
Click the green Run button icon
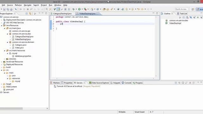click(x=79, y=9)
